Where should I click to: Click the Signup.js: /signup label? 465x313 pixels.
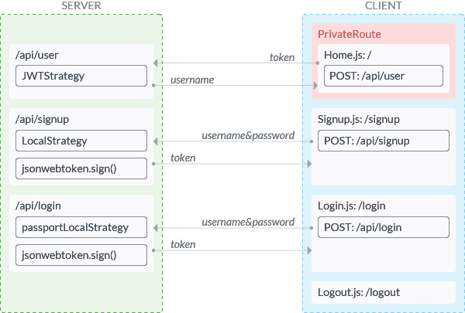[359, 119]
